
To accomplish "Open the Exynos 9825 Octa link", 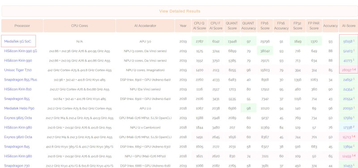I will (x=18, y=118).
